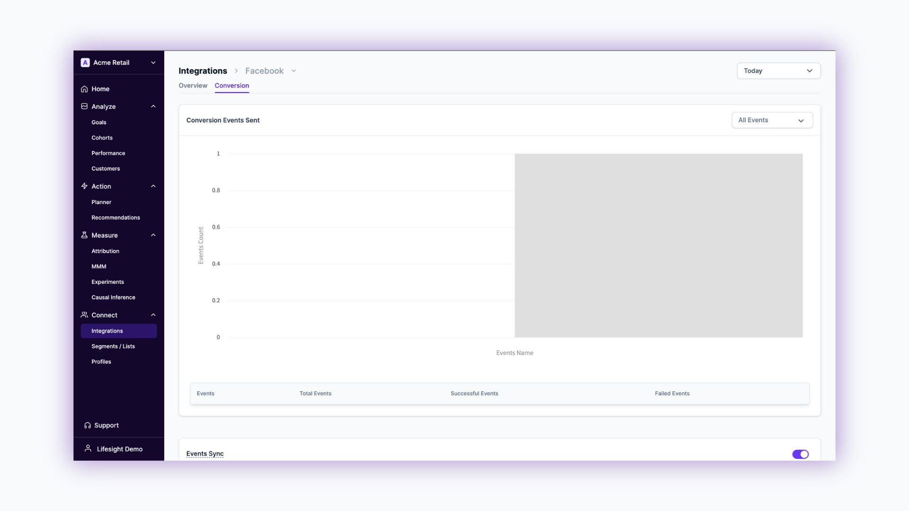Open the All Events filter dropdown

(x=772, y=120)
